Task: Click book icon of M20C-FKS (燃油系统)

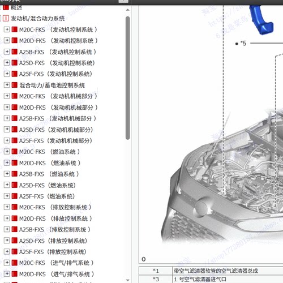Action: coord(15,152)
